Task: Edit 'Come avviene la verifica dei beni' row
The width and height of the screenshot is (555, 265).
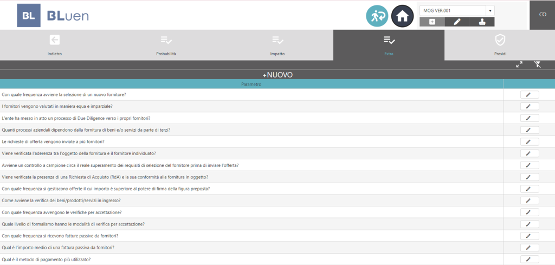Action: tap(530, 201)
